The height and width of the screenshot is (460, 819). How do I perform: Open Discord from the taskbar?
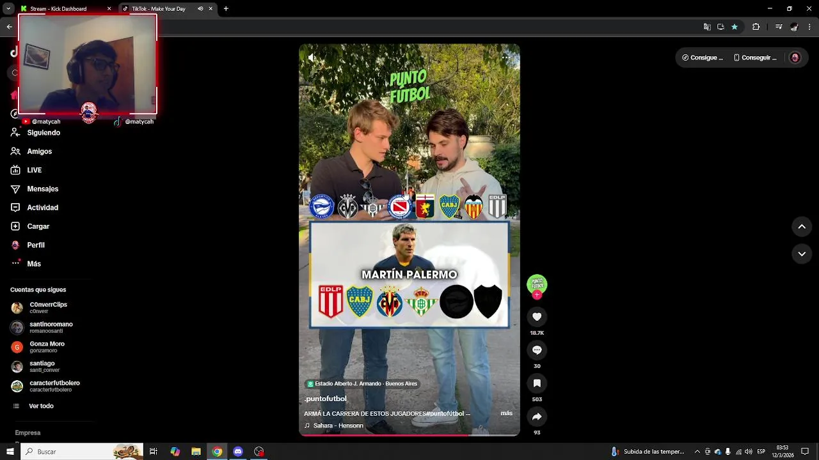(x=238, y=452)
